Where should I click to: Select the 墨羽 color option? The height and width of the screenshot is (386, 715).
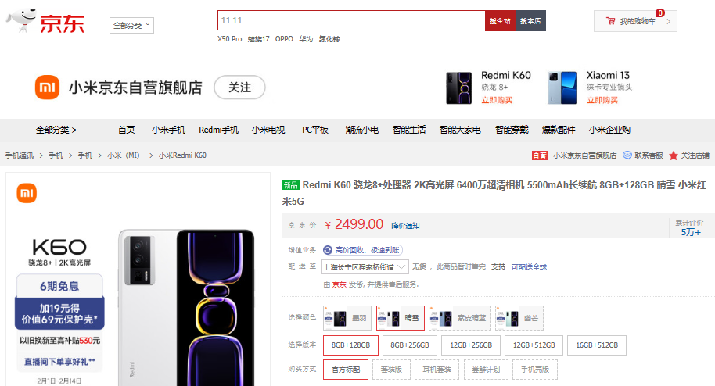click(347, 318)
